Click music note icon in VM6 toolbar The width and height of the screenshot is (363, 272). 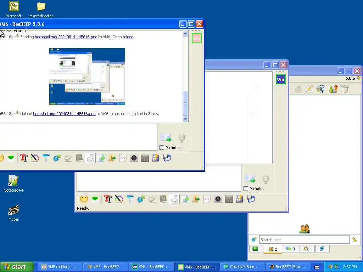pos(90,158)
